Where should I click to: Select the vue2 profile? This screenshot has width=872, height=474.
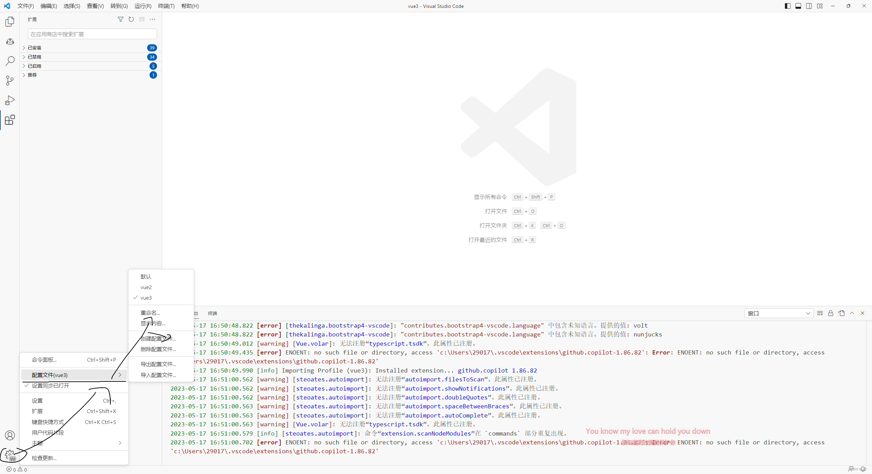click(146, 287)
